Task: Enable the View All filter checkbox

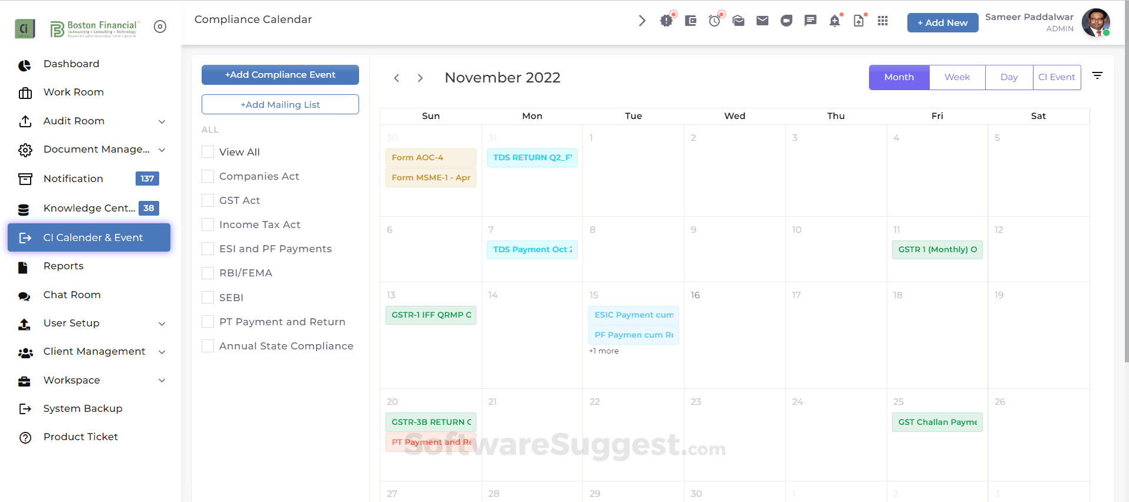Action: pyautogui.click(x=208, y=151)
